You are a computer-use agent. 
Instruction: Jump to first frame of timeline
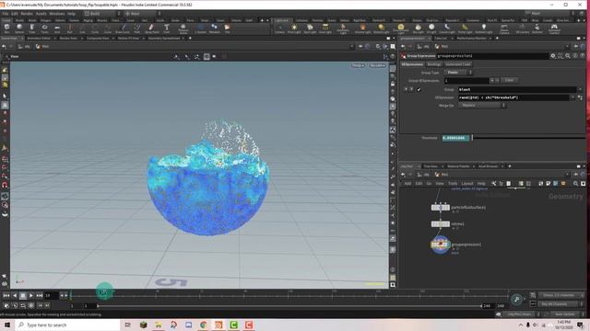point(6,296)
